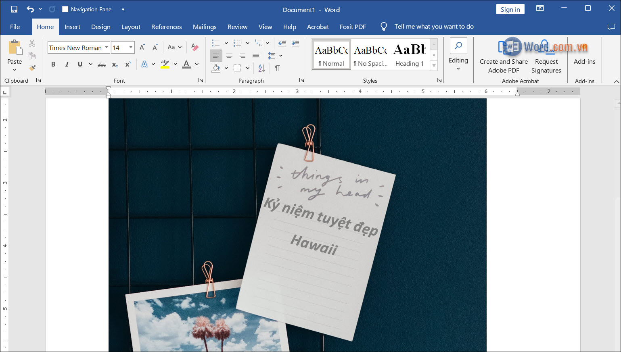The height and width of the screenshot is (352, 621).
Task: Open the File menu
Action: tap(15, 27)
